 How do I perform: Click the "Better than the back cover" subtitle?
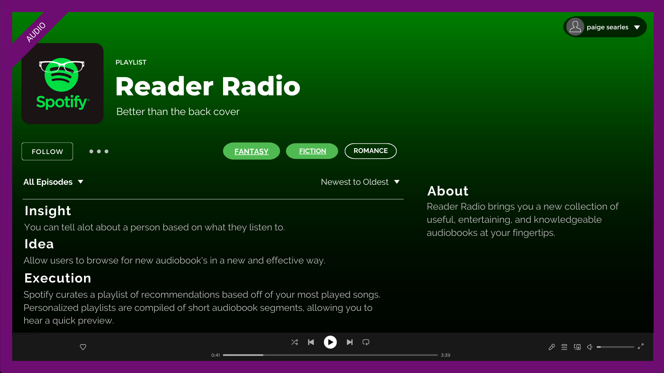tap(178, 112)
